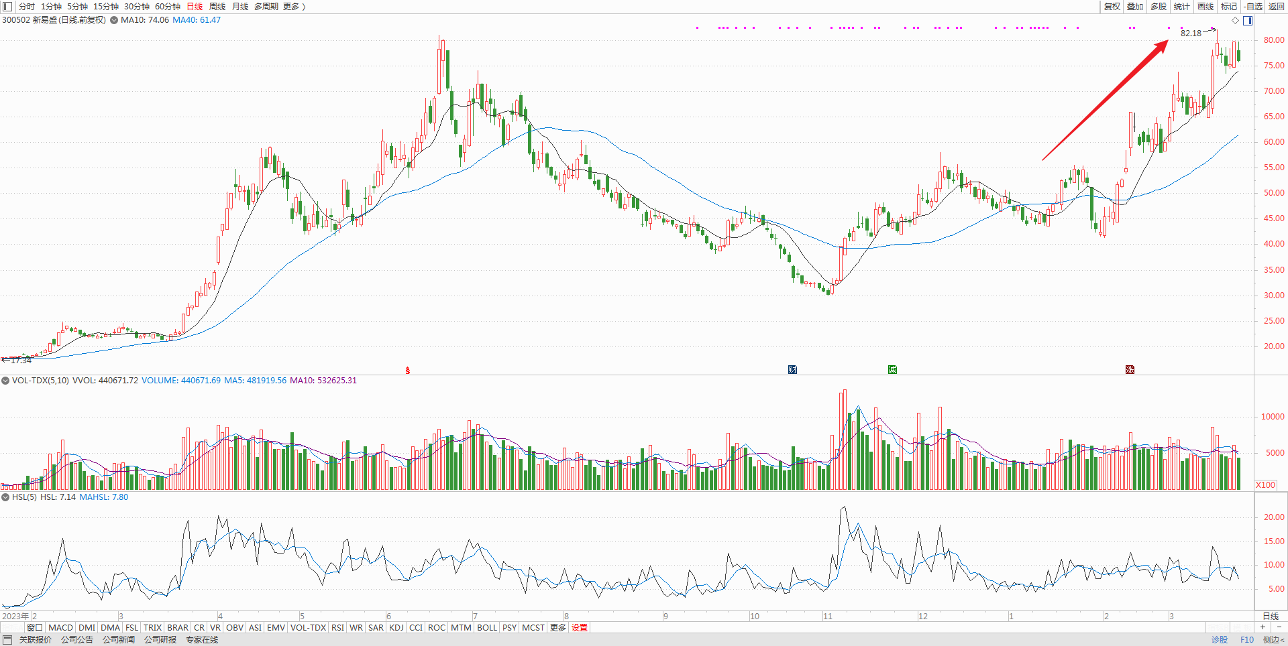Click 诊股 stock diagnosis link

[x=1220, y=640]
